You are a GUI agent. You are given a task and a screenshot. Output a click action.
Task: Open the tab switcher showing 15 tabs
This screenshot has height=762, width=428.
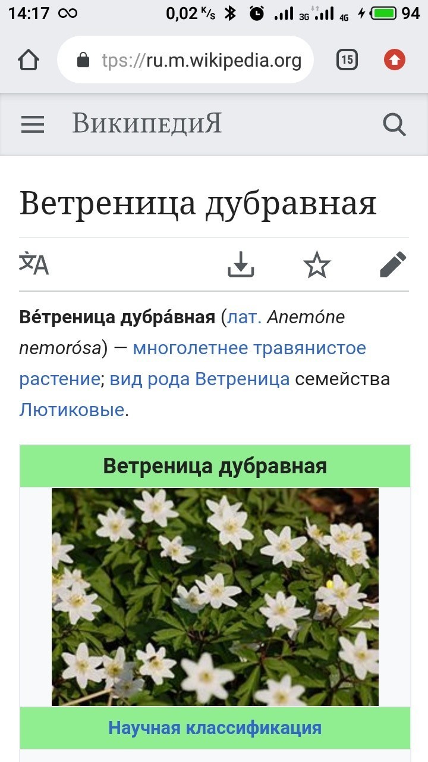pyautogui.click(x=347, y=60)
